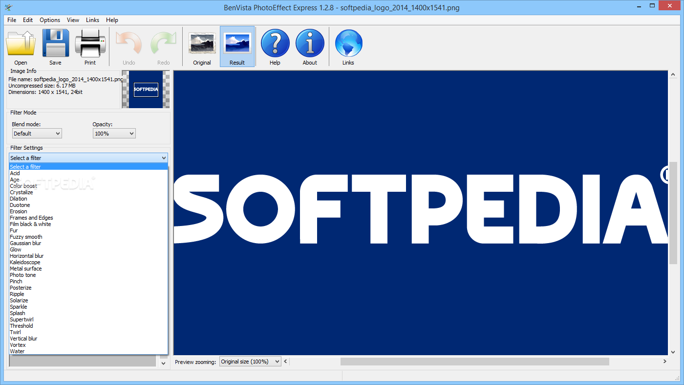684x385 pixels.
Task: Open the File menu
Action: point(12,20)
